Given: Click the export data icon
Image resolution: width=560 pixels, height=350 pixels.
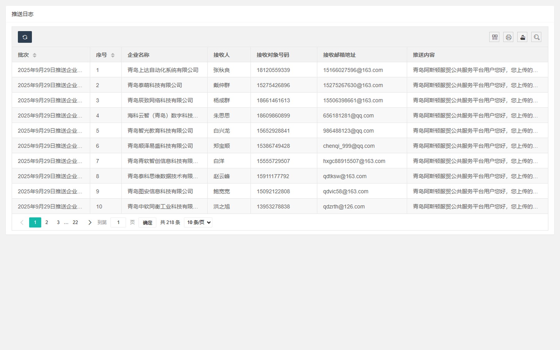Looking at the screenshot, I should coord(522,37).
